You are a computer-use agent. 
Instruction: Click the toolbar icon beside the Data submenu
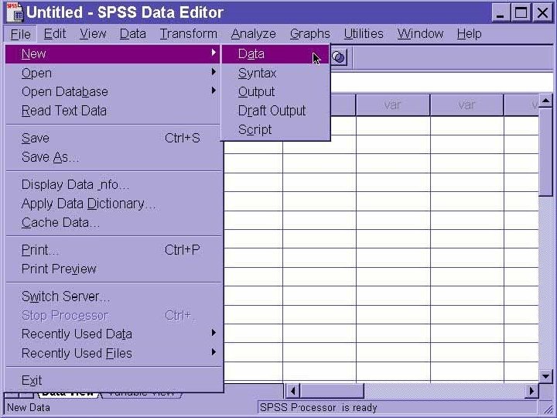pyautogui.click(x=339, y=57)
